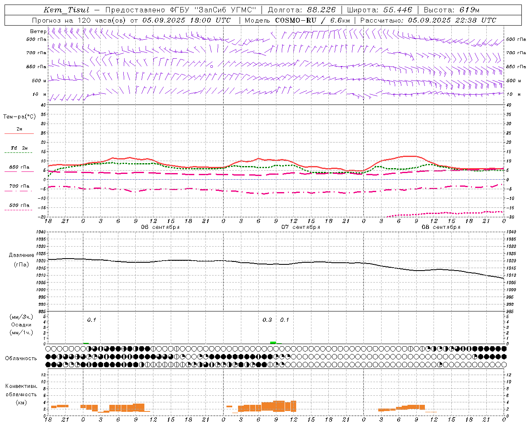Image resolution: width=528 pixels, height=423 pixels.
Task: Click the green precipitation bar on 07 сентября
Action: (273, 342)
